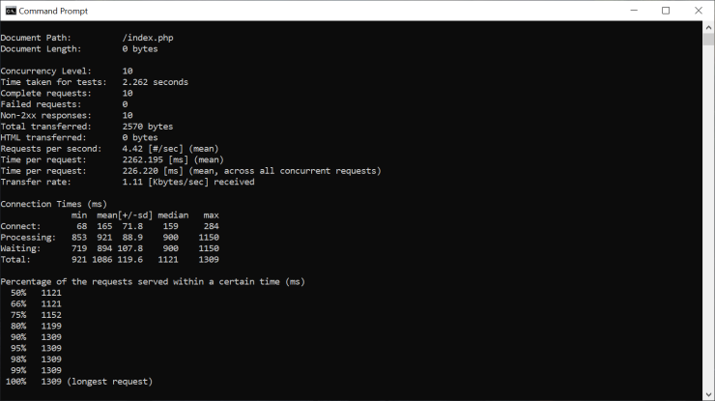The image size is (715, 401).
Task: Click the (longest request) text
Action: (109, 382)
